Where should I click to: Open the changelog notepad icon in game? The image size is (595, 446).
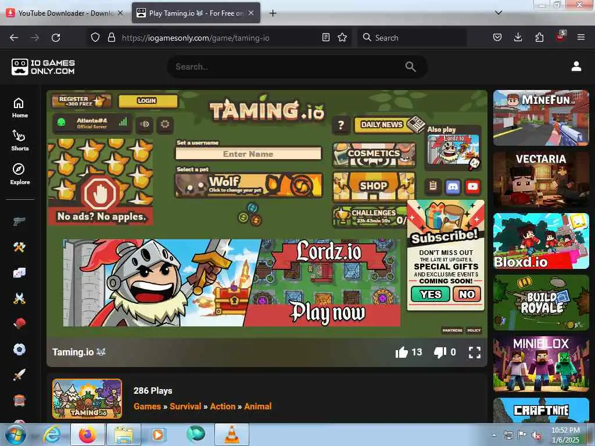pos(433,186)
